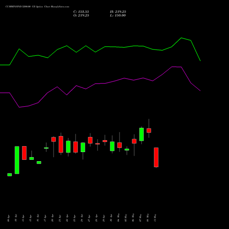
Task: Click the close value C: 153.55
Action: (81, 12)
